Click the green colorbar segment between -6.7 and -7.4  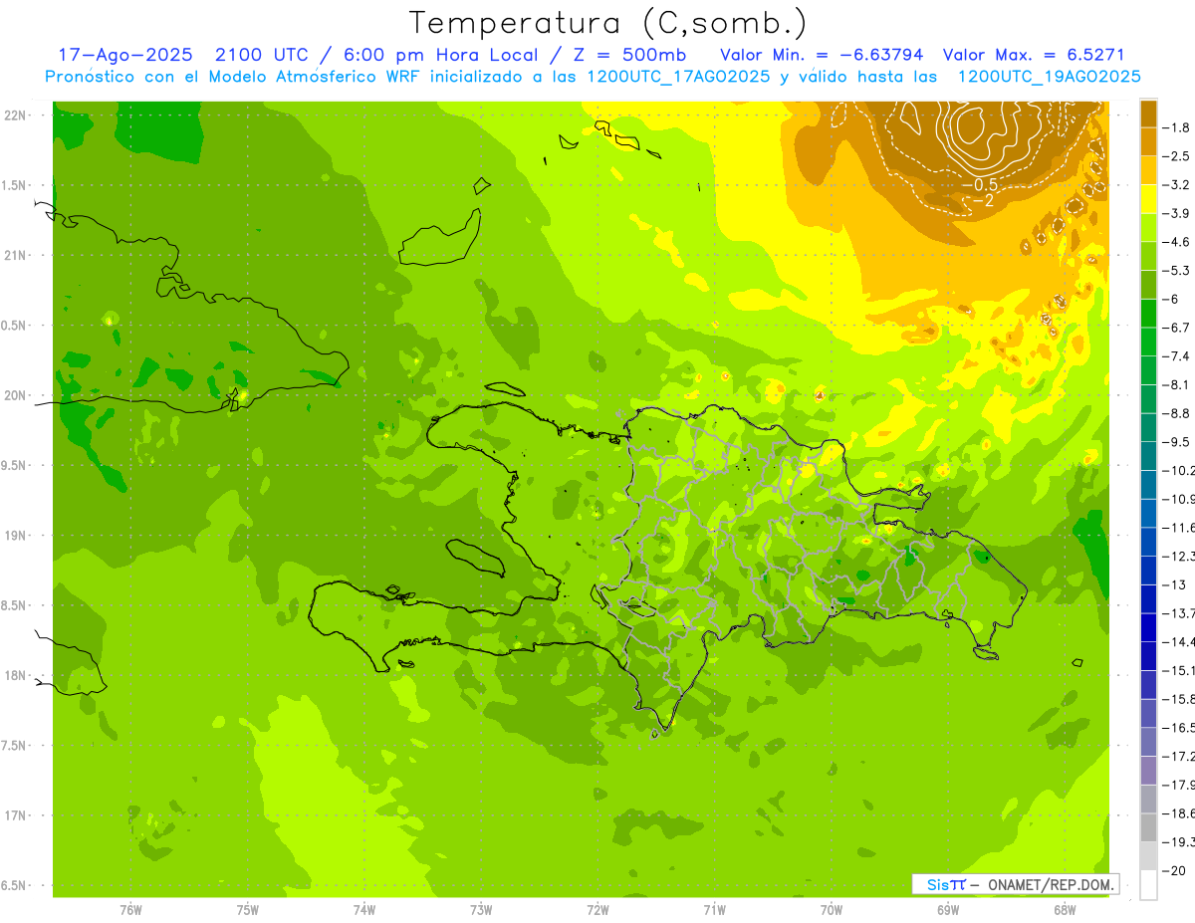(x=1148, y=342)
